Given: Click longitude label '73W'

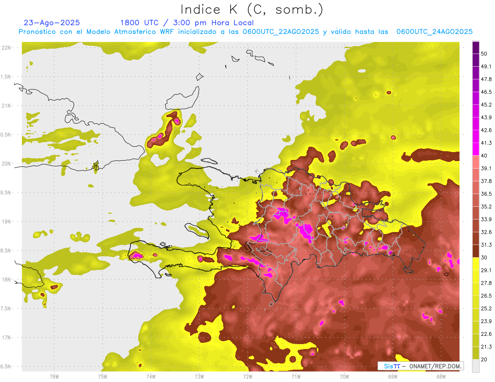Looking at the screenshot, I should 199,377.
